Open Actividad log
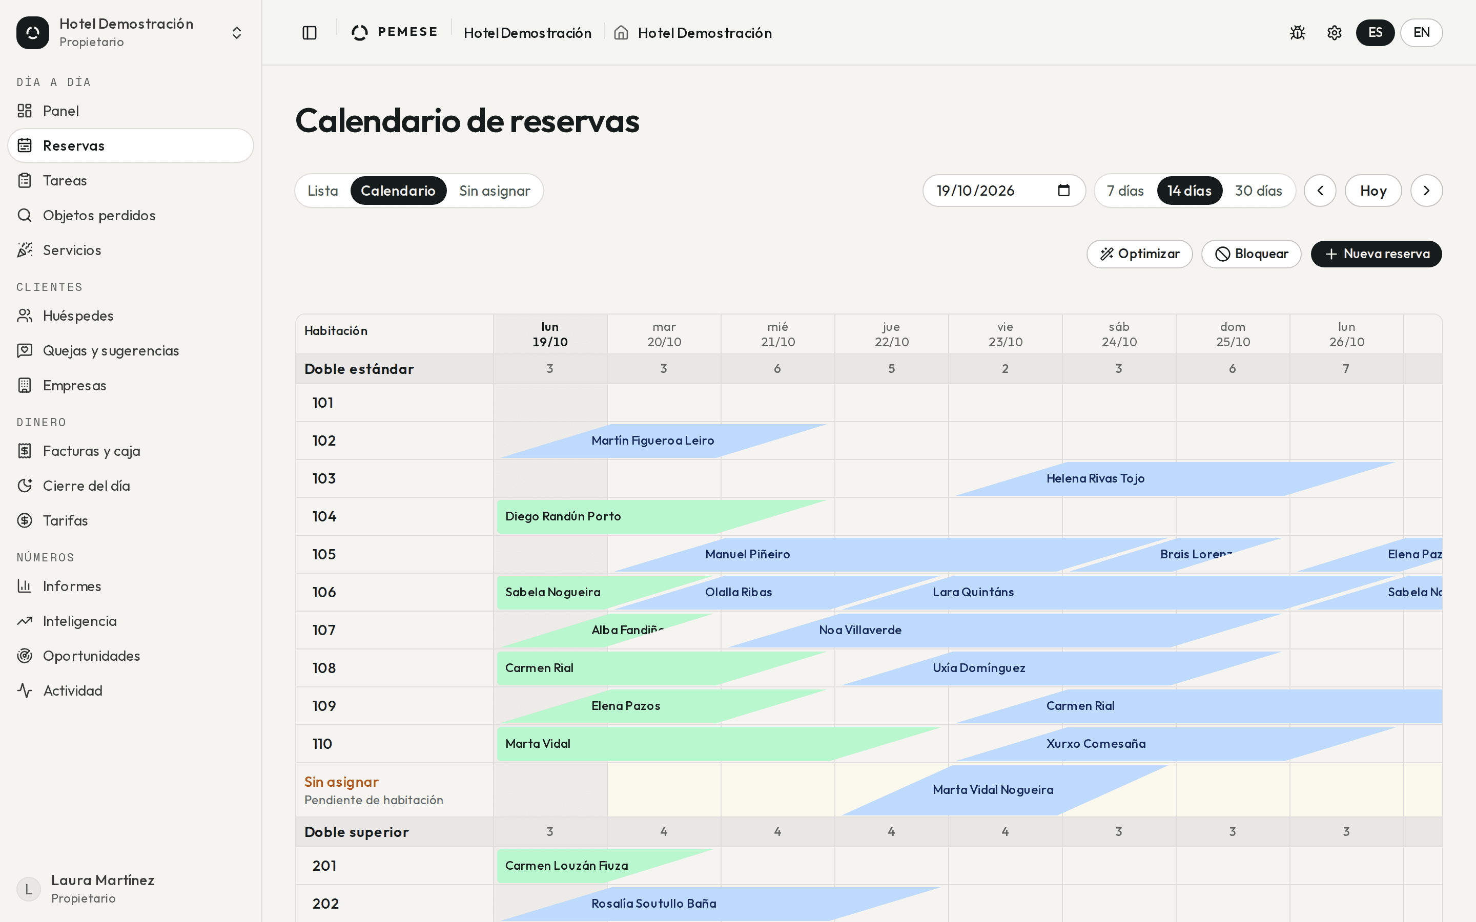 coord(131,690)
